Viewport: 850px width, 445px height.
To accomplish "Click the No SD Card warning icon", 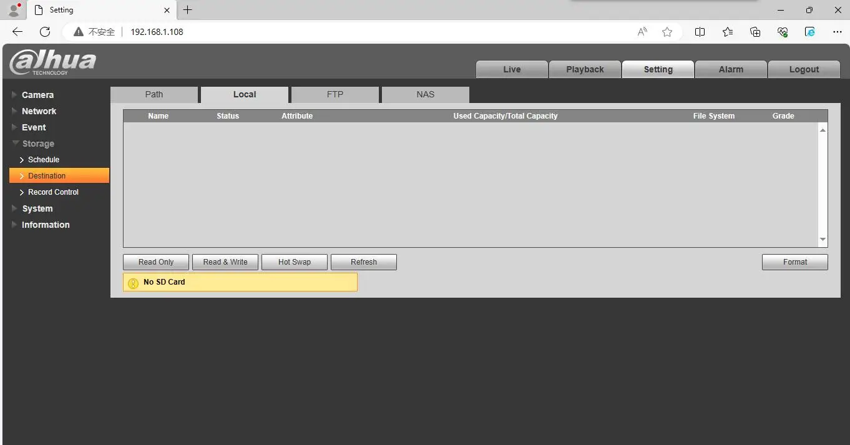I will point(133,283).
